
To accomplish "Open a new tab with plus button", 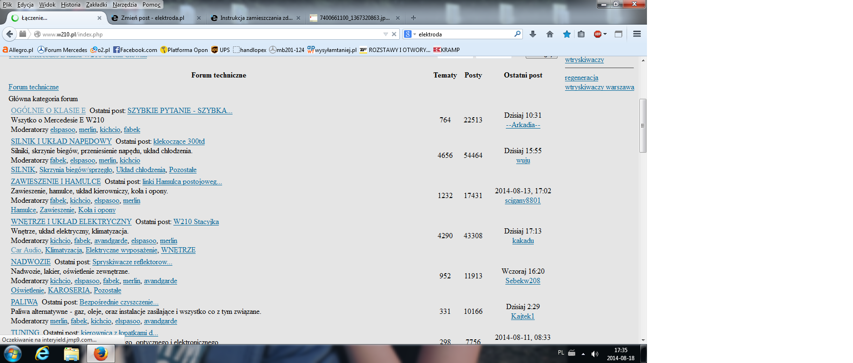I will click(x=413, y=18).
